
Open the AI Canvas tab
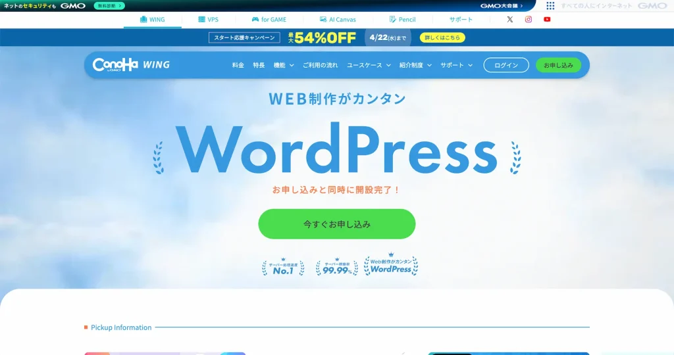(x=338, y=20)
